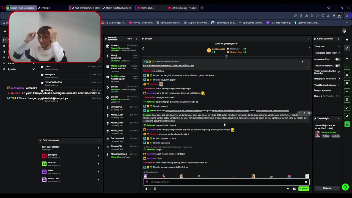Switch to Out of Place: Origin Steam tab
The width and height of the screenshot is (352, 198).
[x=86, y=8]
